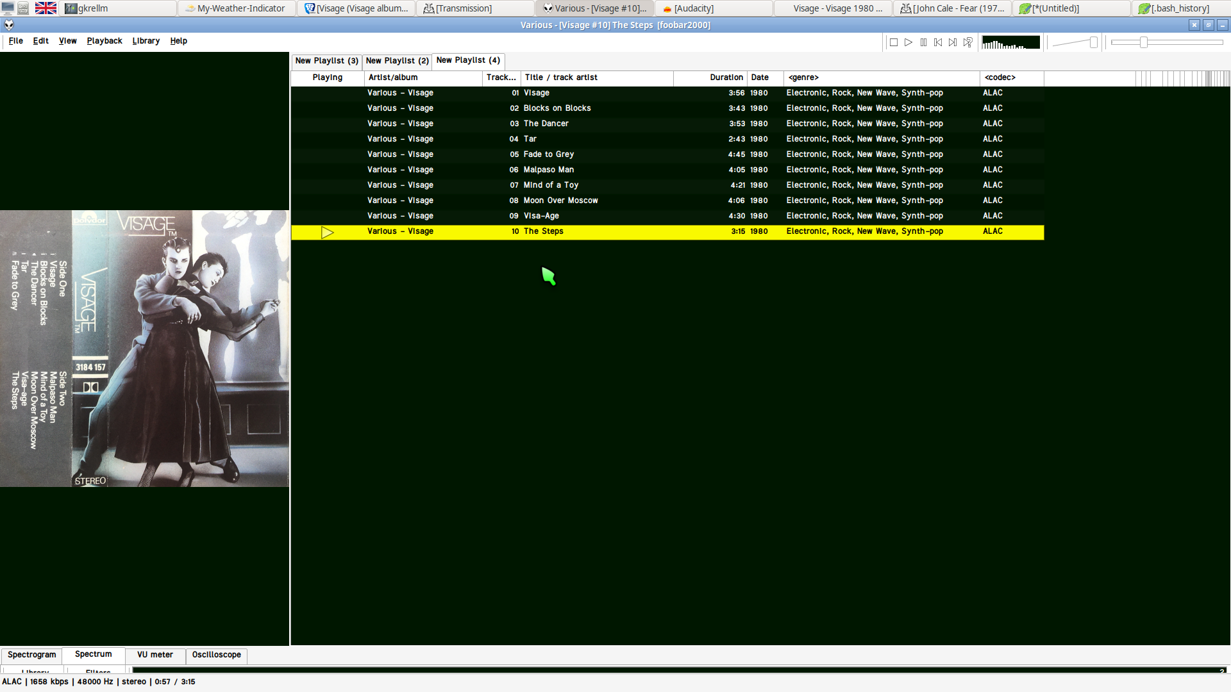Click the toolbar spectrum visualization
The height and width of the screenshot is (692, 1231).
[1011, 42]
